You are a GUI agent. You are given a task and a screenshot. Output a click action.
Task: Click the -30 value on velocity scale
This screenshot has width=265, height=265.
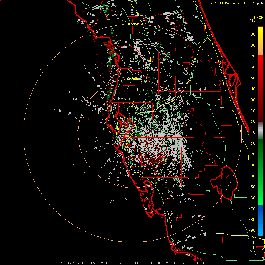click(x=252, y=165)
